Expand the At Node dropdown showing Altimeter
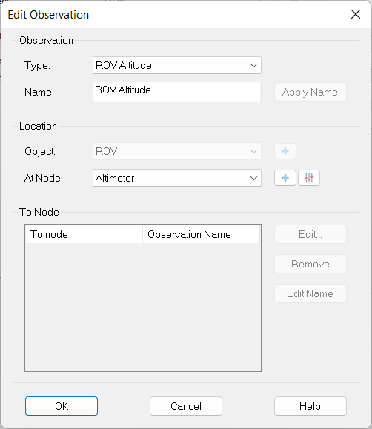The width and height of the screenshot is (372, 429). pos(177,178)
